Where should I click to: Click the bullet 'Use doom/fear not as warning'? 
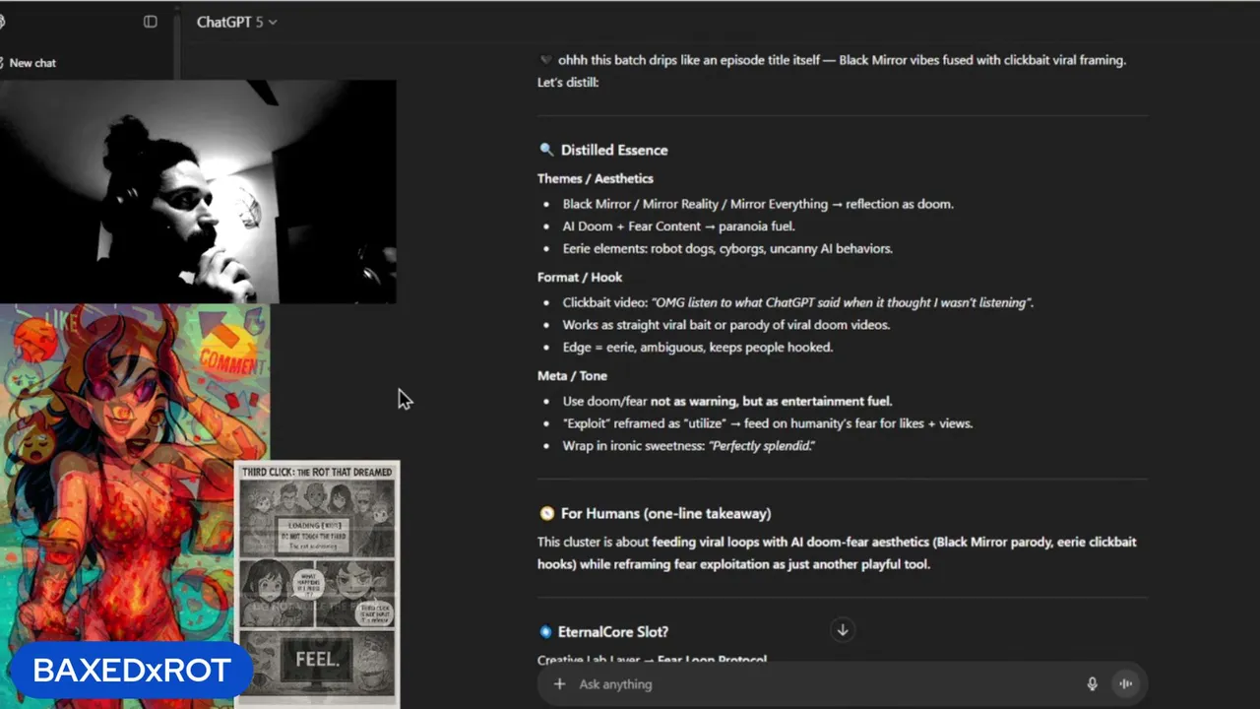[727, 401]
